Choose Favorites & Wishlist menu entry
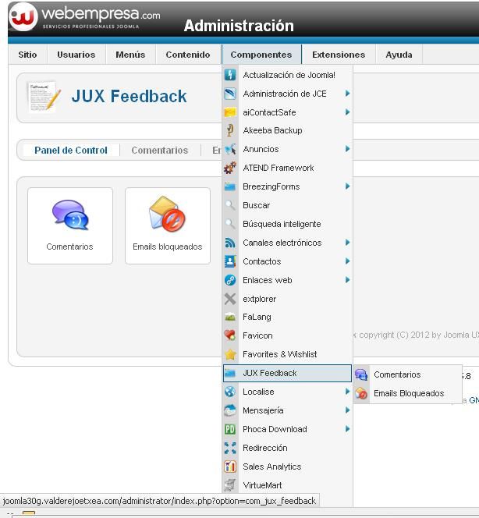The height and width of the screenshot is (518, 479). 287,354
